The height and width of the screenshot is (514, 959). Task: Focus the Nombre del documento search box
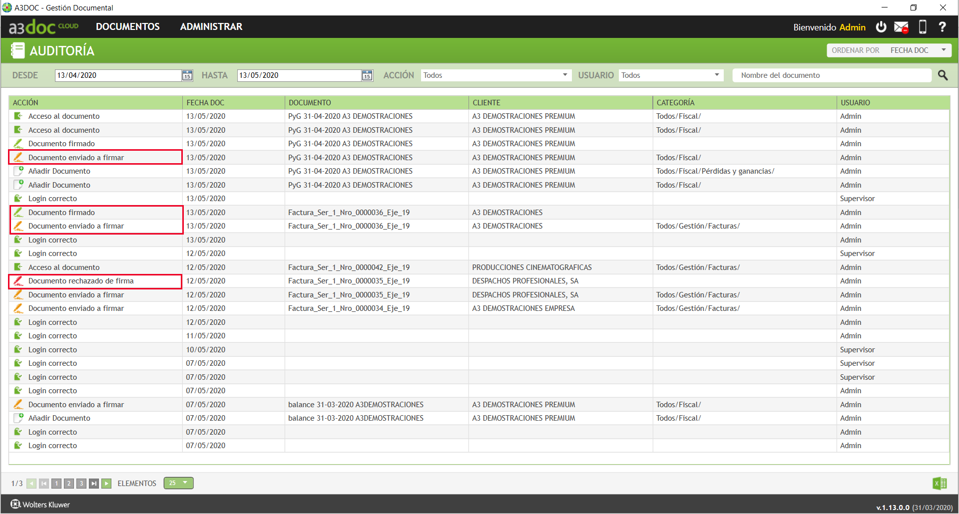click(832, 75)
